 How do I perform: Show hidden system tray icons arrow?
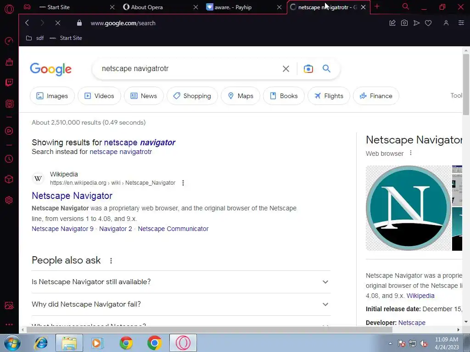[x=390, y=343]
